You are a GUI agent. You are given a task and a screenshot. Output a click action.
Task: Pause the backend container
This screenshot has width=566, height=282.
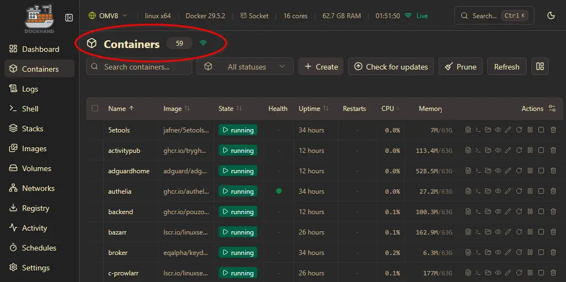pos(530,212)
